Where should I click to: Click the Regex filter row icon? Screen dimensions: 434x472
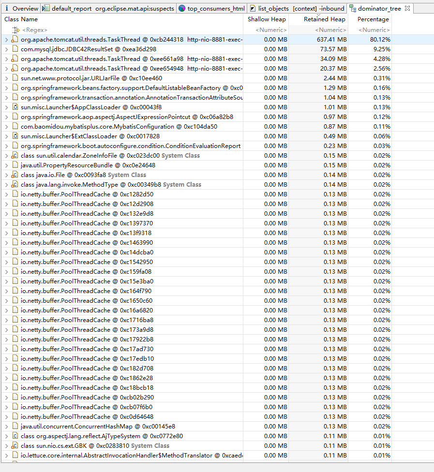click(x=15, y=30)
